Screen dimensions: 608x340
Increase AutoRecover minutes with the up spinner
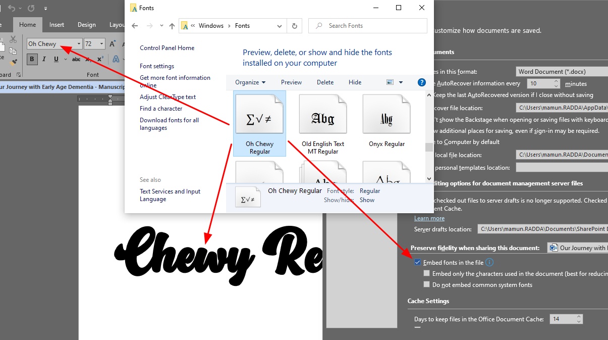coord(557,81)
